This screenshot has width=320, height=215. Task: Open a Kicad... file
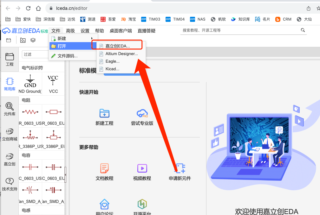(121, 69)
